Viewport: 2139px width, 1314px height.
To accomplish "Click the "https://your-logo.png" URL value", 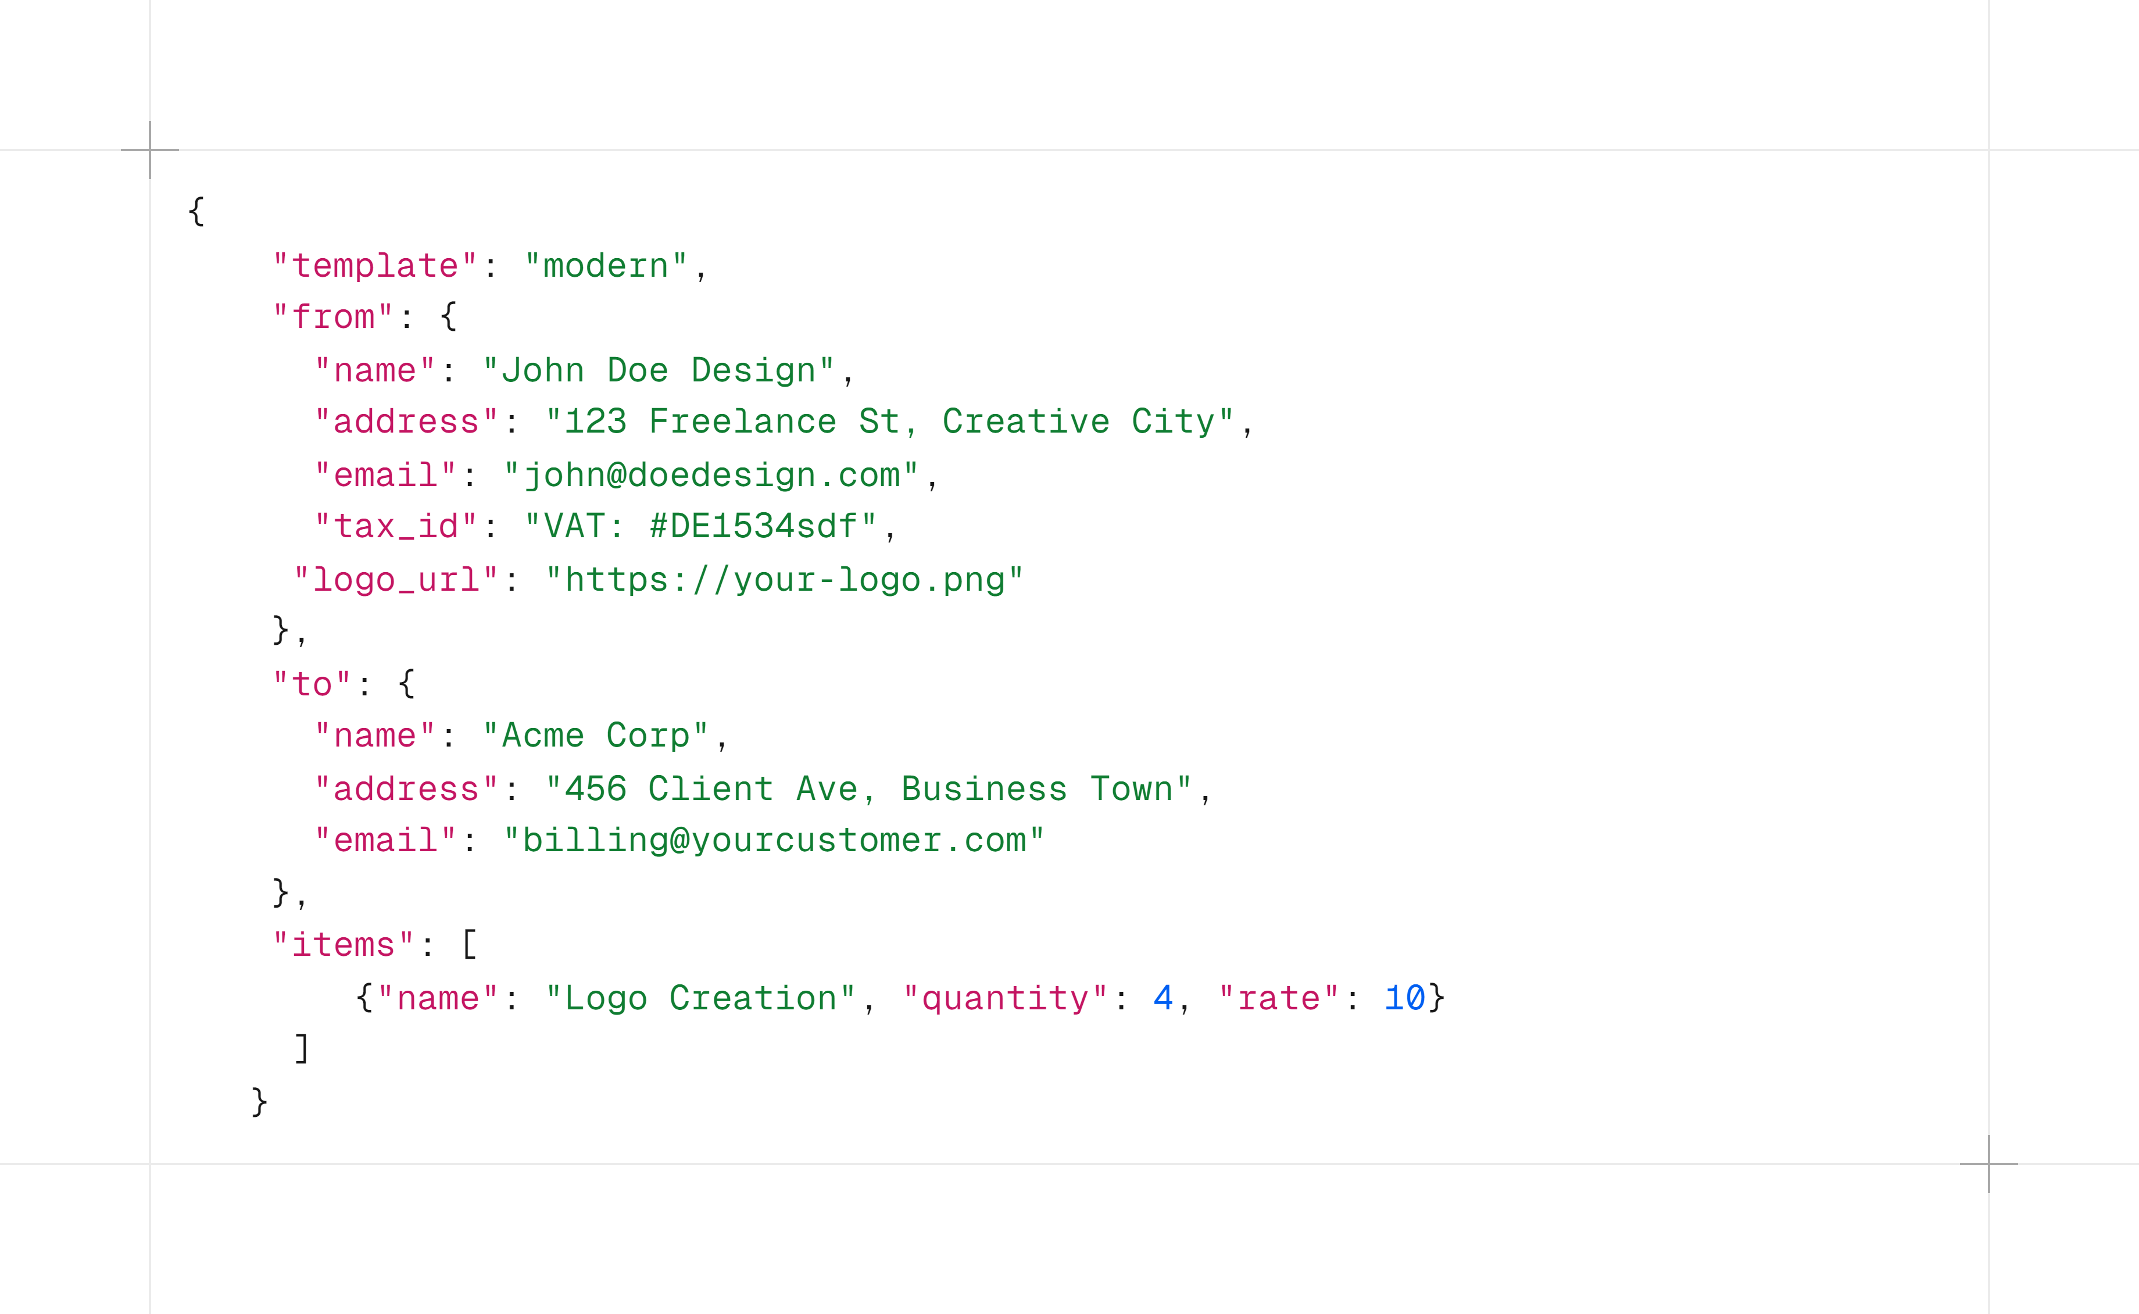I will pos(785,580).
